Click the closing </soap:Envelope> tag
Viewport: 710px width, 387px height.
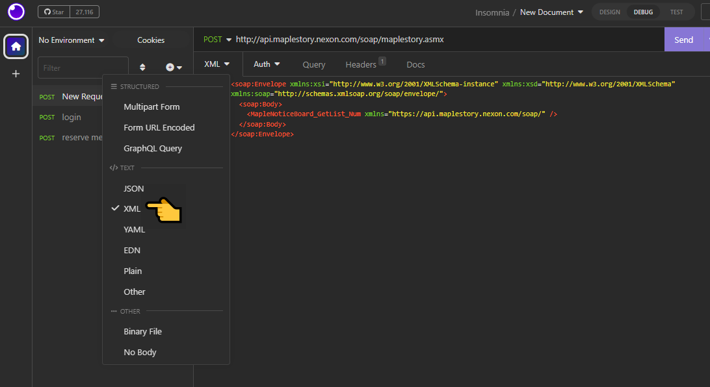[262, 134]
